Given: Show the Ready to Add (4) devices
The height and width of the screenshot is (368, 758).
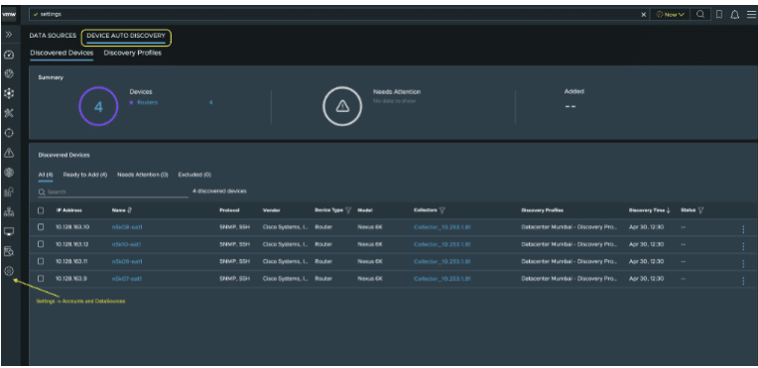Looking at the screenshot, I should coord(85,175).
